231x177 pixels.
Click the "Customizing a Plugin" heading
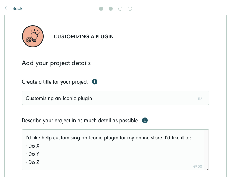[84, 36]
